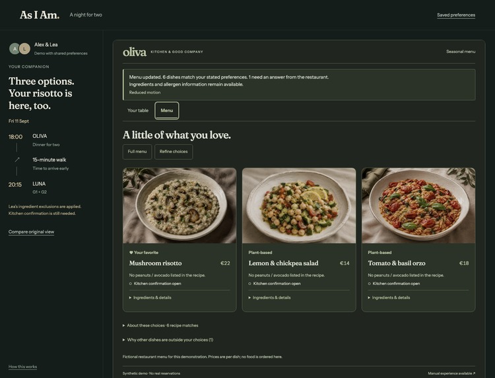495x378 pixels.
Task: Click Kitchen confirmation open on Mushroom risotto
Action: 155,284
